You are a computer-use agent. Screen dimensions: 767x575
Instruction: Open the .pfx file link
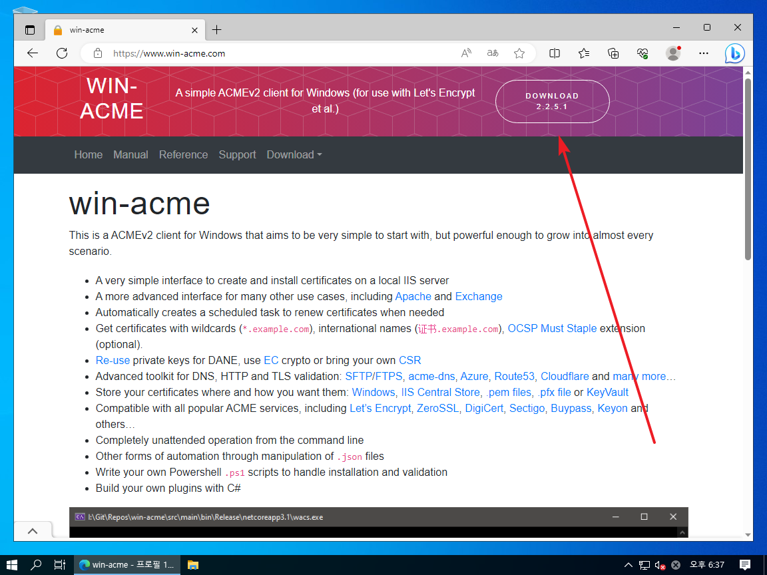click(x=554, y=392)
